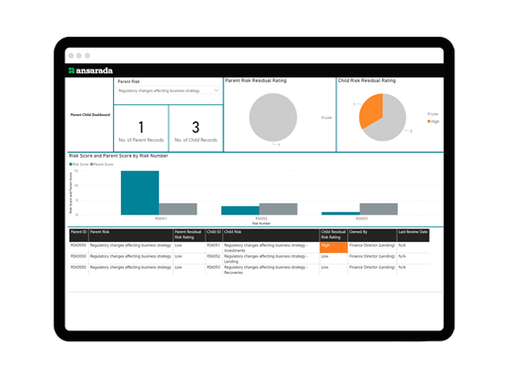This screenshot has width=508, height=378.
Task: Select the No. of Parent Records card
Action: pyautogui.click(x=141, y=129)
